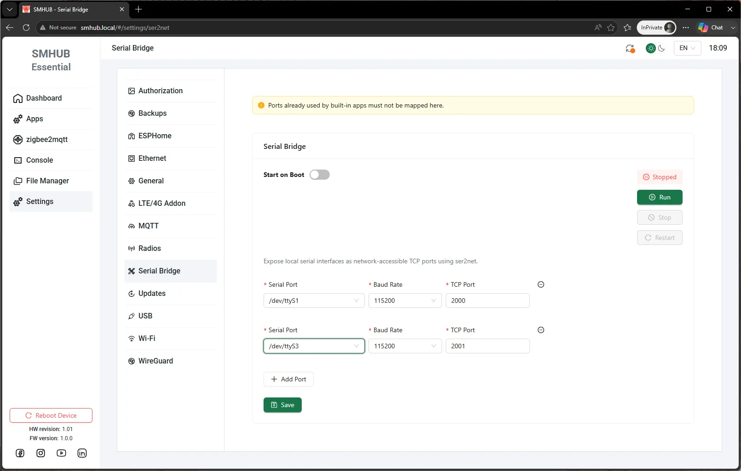741x471 pixels.
Task: Open the tab actions menu chevron
Action: pos(9,9)
